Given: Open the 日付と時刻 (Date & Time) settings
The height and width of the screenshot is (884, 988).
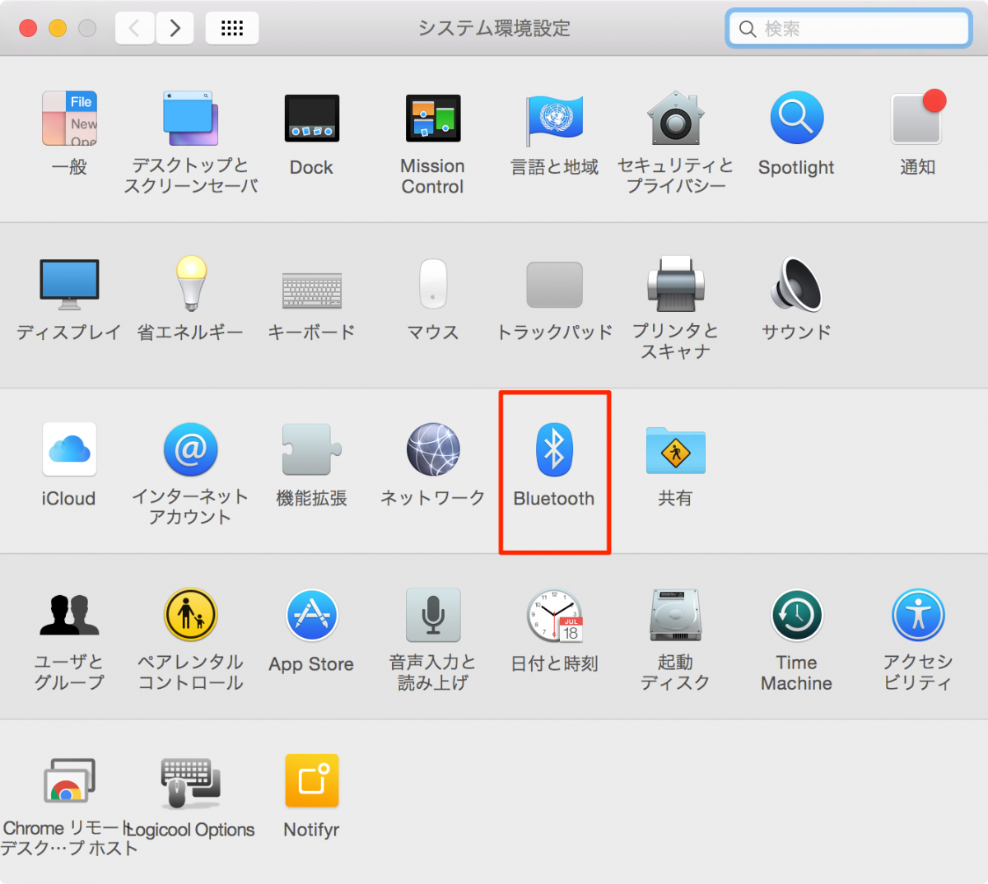Looking at the screenshot, I should point(554,615).
